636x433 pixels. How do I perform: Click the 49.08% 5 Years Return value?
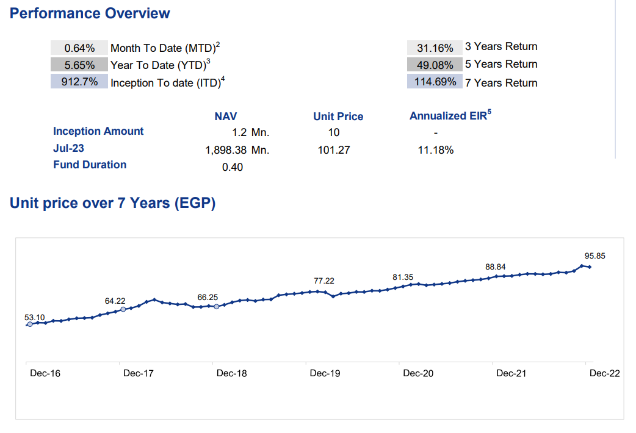click(x=434, y=64)
